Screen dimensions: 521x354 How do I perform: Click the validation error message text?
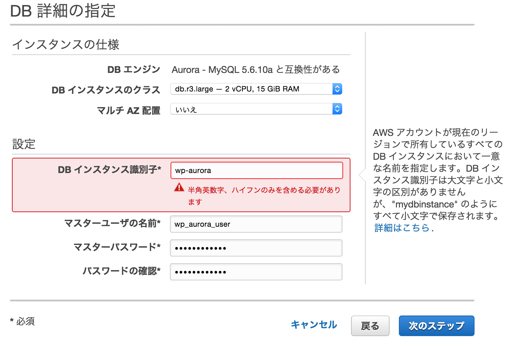pyautogui.click(x=264, y=196)
